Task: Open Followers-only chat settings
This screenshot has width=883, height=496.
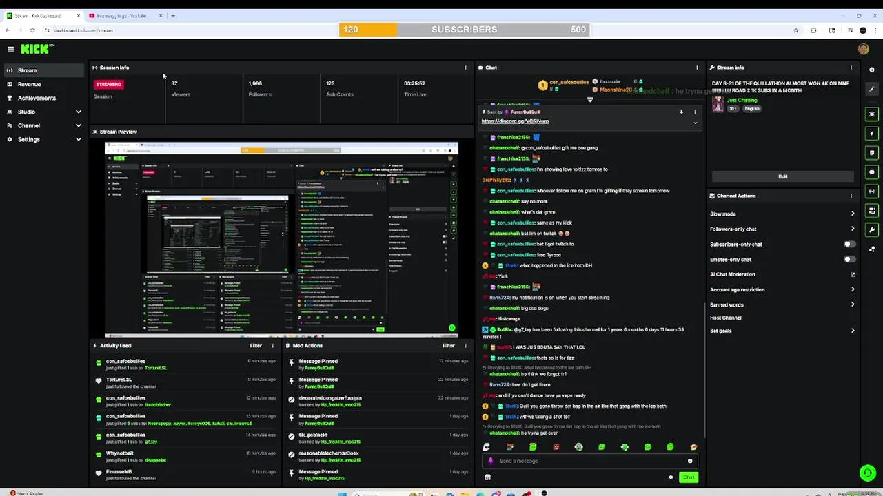Action: pos(782,229)
